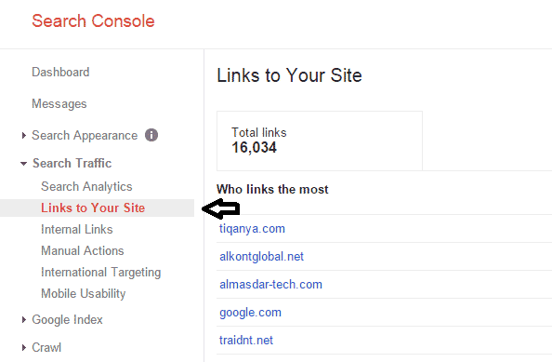
Task: Visit almasdar-tech.com linking domain
Action: click(270, 285)
